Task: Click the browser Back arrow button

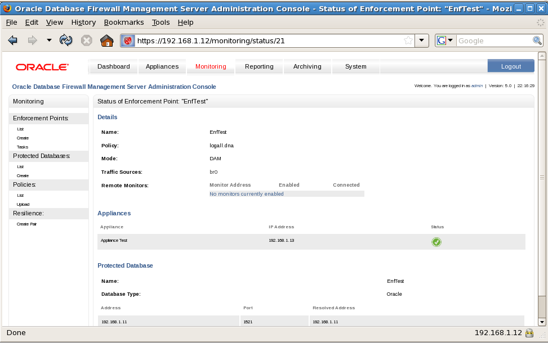Action: click(x=13, y=40)
